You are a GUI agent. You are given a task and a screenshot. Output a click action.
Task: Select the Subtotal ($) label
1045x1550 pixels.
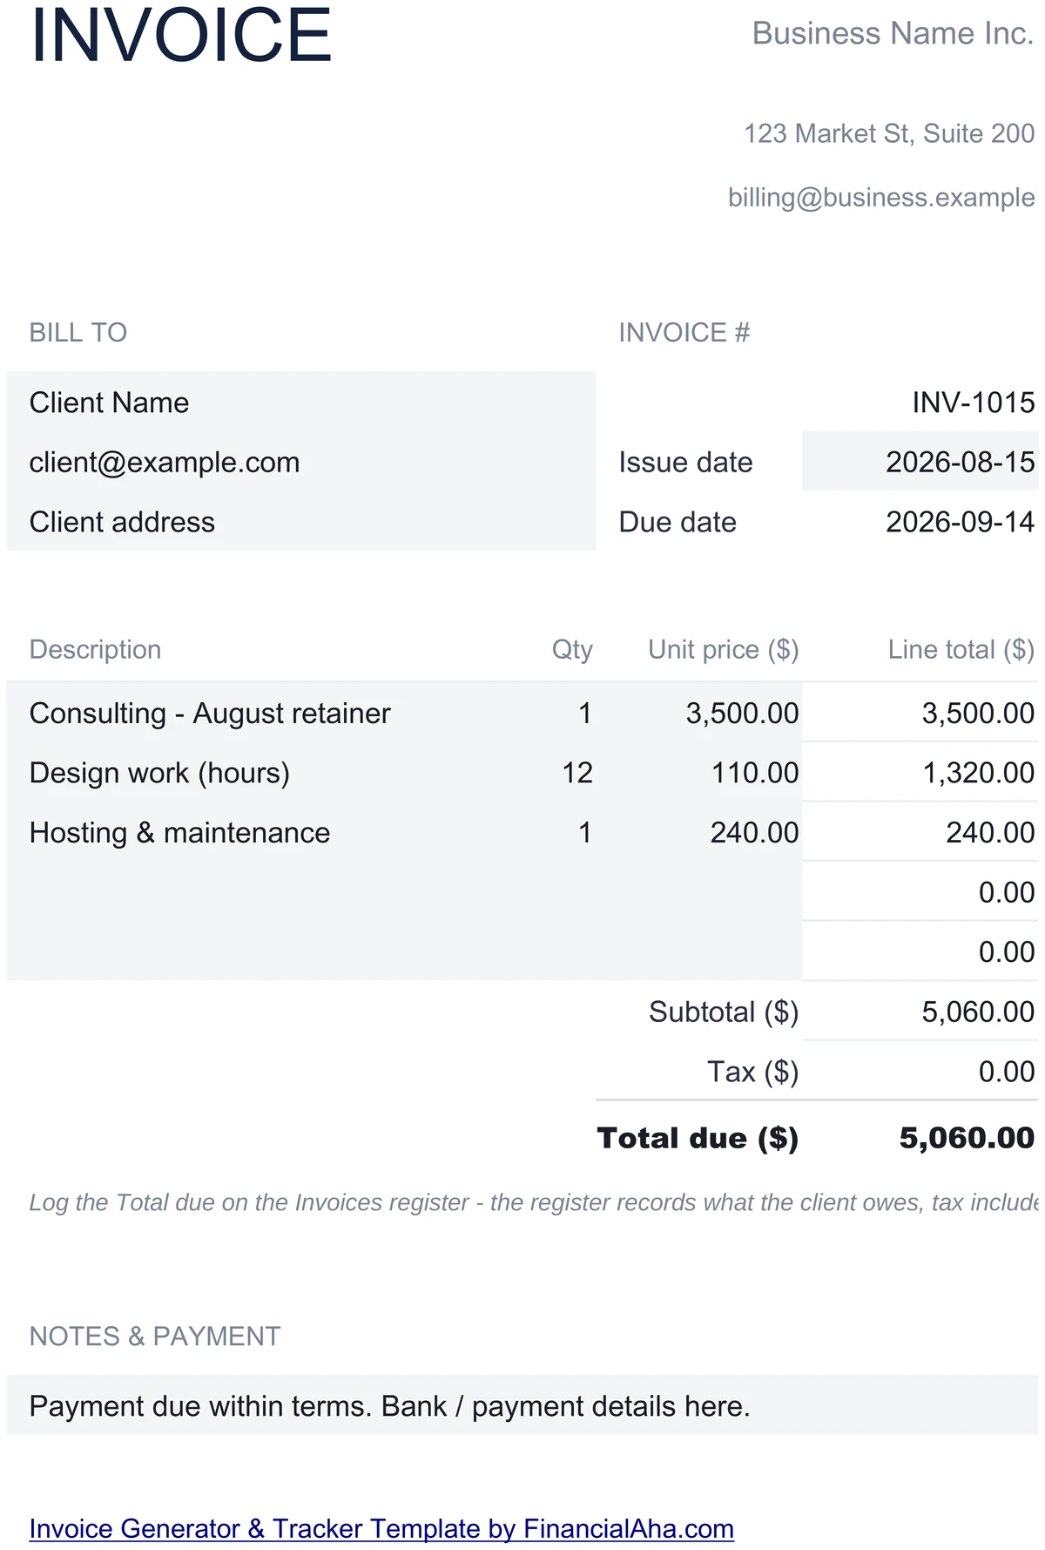click(724, 1012)
